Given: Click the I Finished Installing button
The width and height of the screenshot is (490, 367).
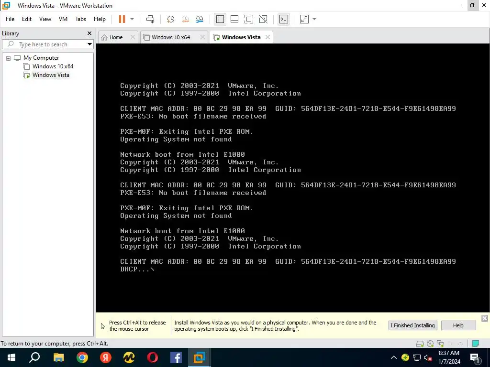Looking at the screenshot, I should coord(412,325).
